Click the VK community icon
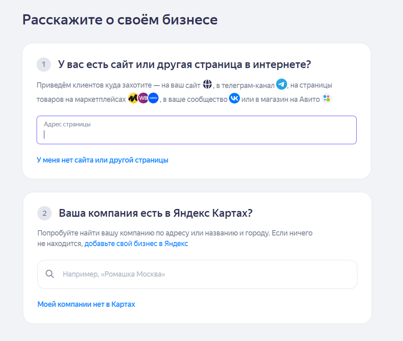The image size is (403, 341). pyautogui.click(x=234, y=99)
